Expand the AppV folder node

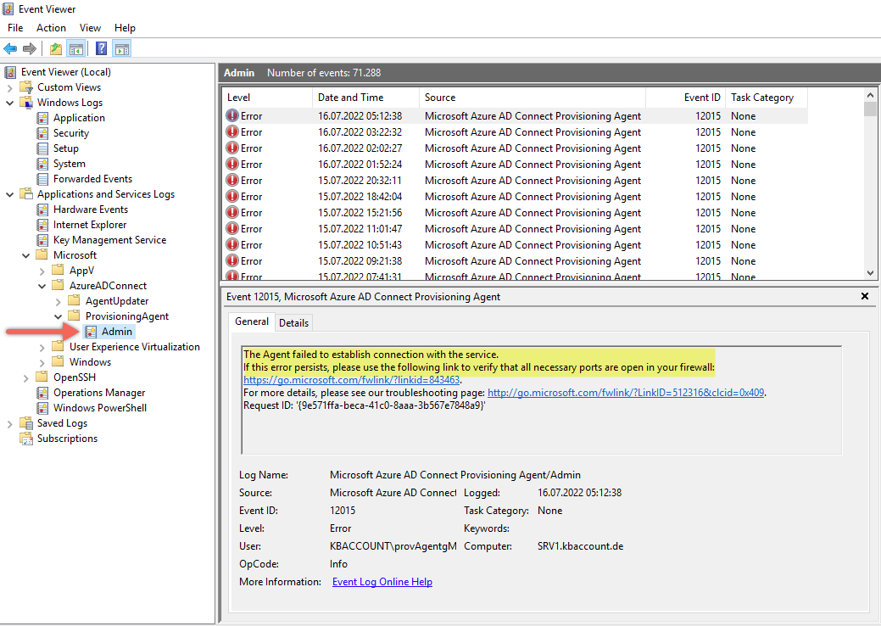[42, 271]
